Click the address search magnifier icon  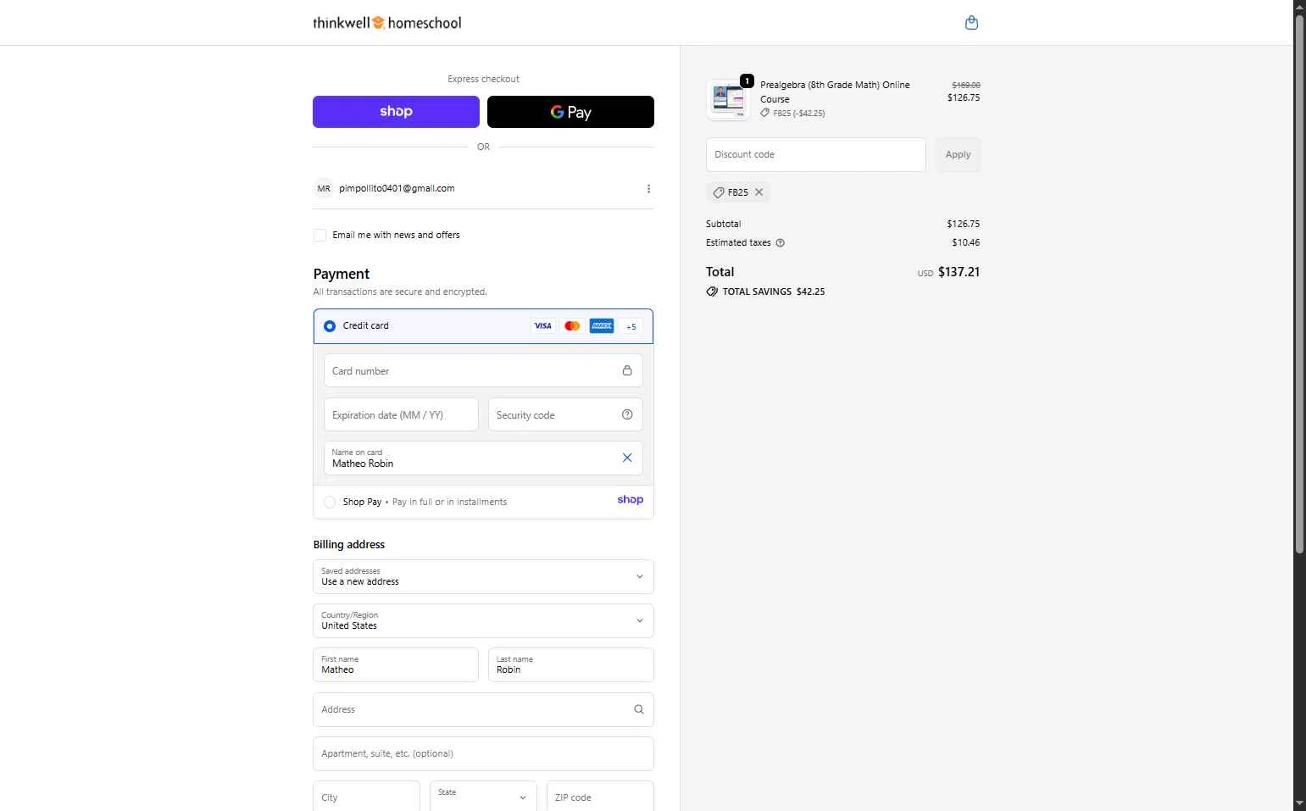[x=639, y=709]
